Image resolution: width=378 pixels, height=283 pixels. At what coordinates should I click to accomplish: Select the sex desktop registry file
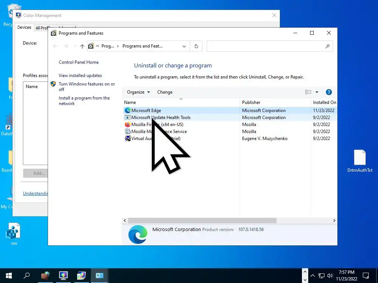click(14, 234)
